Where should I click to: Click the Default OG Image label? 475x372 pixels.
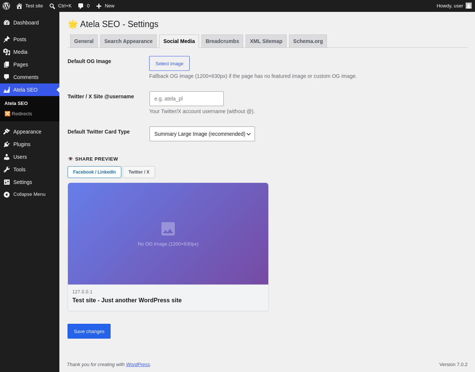pos(89,61)
